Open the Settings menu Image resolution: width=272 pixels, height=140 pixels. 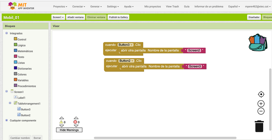tap(113, 6)
